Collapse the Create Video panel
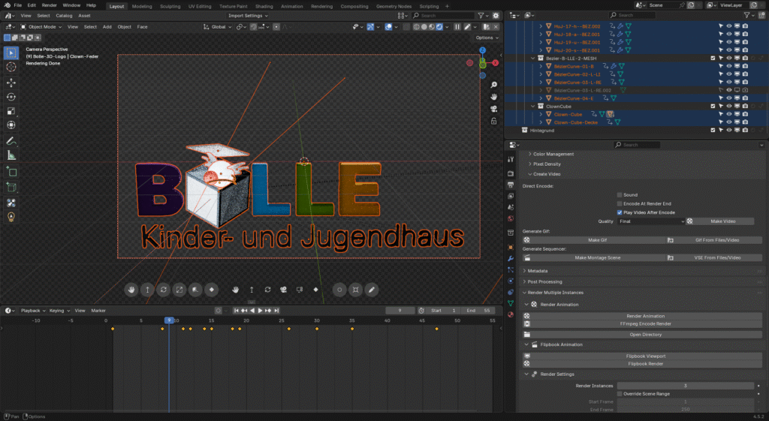The width and height of the screenshot is (769, 421). [547, 174]
